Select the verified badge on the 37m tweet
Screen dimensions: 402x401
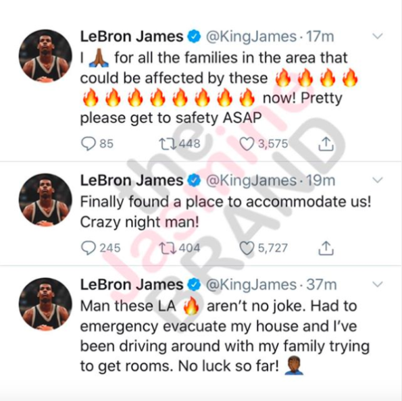(x=194, y=285)
